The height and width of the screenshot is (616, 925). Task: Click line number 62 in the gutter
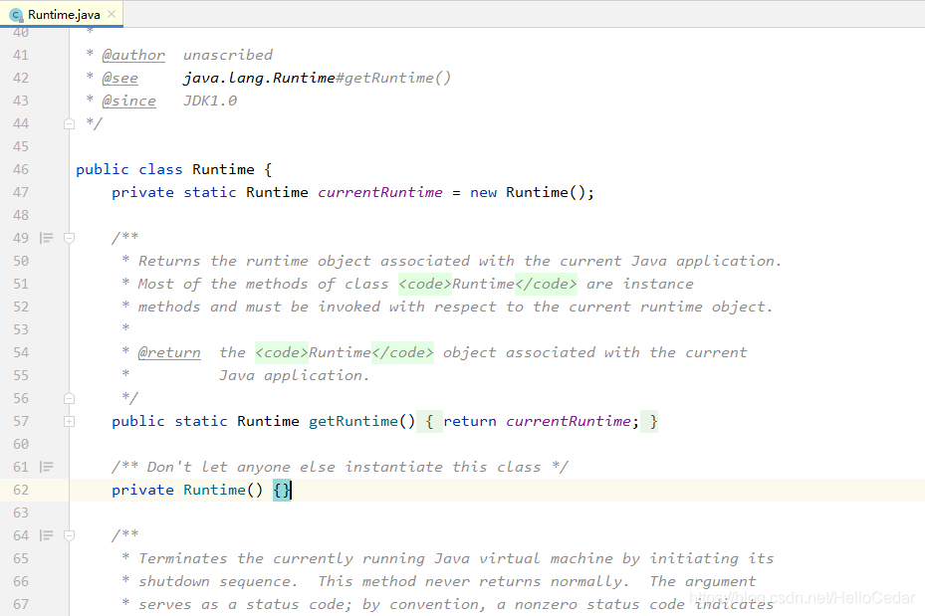click(21, 490)
